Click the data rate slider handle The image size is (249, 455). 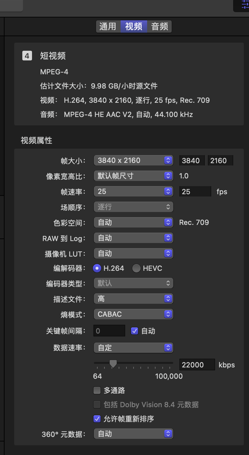coord(113,364)
